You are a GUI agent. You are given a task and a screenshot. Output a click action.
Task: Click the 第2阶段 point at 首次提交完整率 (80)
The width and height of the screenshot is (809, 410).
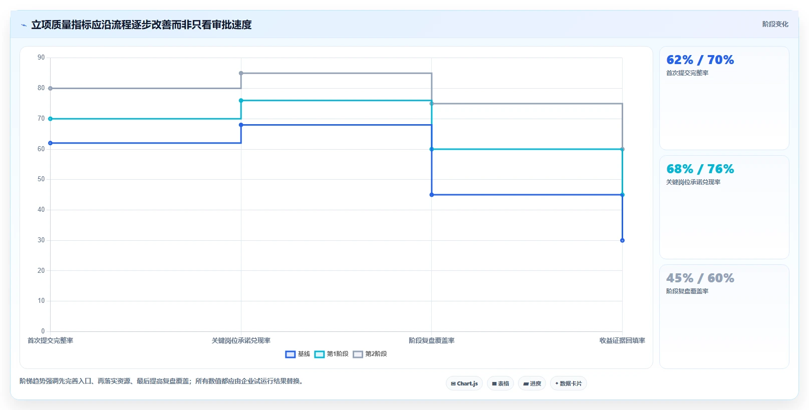[50, 88]
